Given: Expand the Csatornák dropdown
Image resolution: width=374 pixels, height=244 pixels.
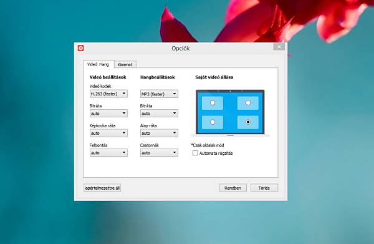Looking at the screenshot, I should [159, 153].
